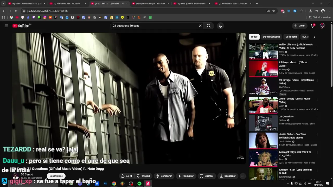Download video with Descargar button
The width and height of the screenshot is (333, 187).
point(228,176)
